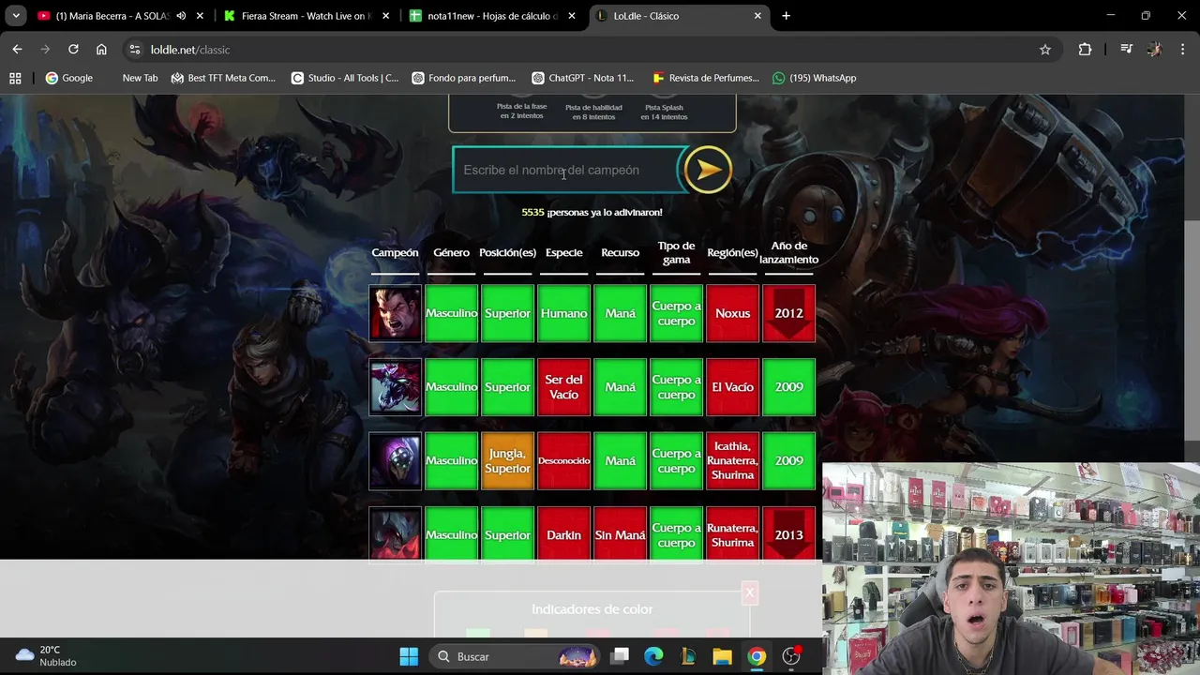Screen dimensions: 1200x675
Task: Launch Microsoft Edge from the taskbar
Action: pyautogui.click(x=653, y=656)
